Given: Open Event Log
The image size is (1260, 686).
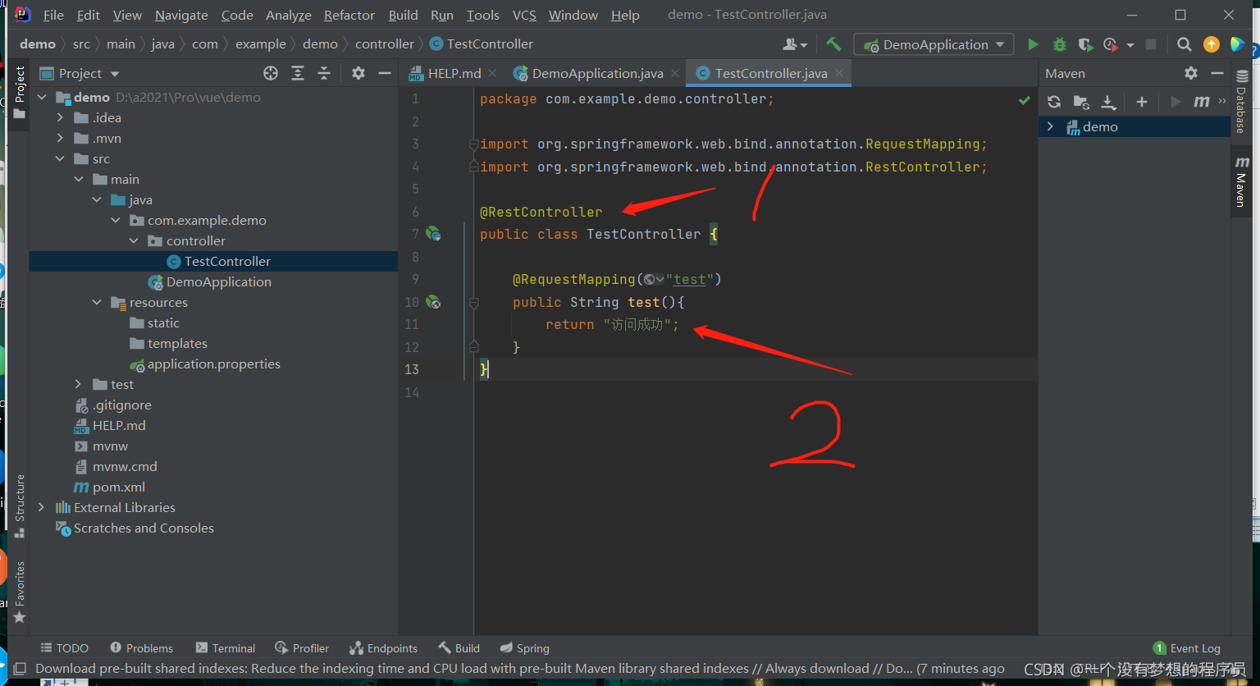Looking at the screenshot, I should click(1186, 648).
